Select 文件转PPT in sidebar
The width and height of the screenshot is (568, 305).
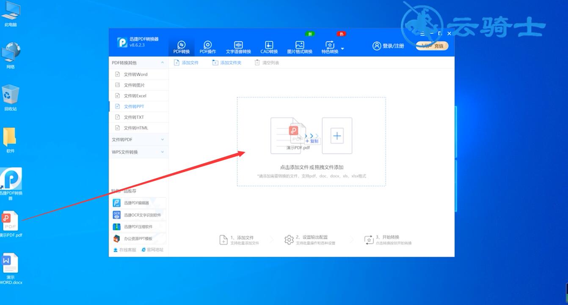138,106
